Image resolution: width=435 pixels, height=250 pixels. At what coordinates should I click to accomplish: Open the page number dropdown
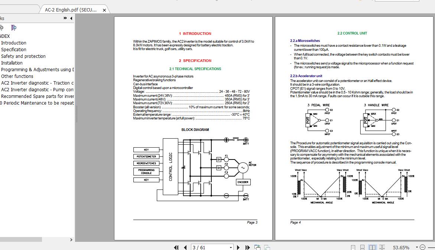pos(231,247)
